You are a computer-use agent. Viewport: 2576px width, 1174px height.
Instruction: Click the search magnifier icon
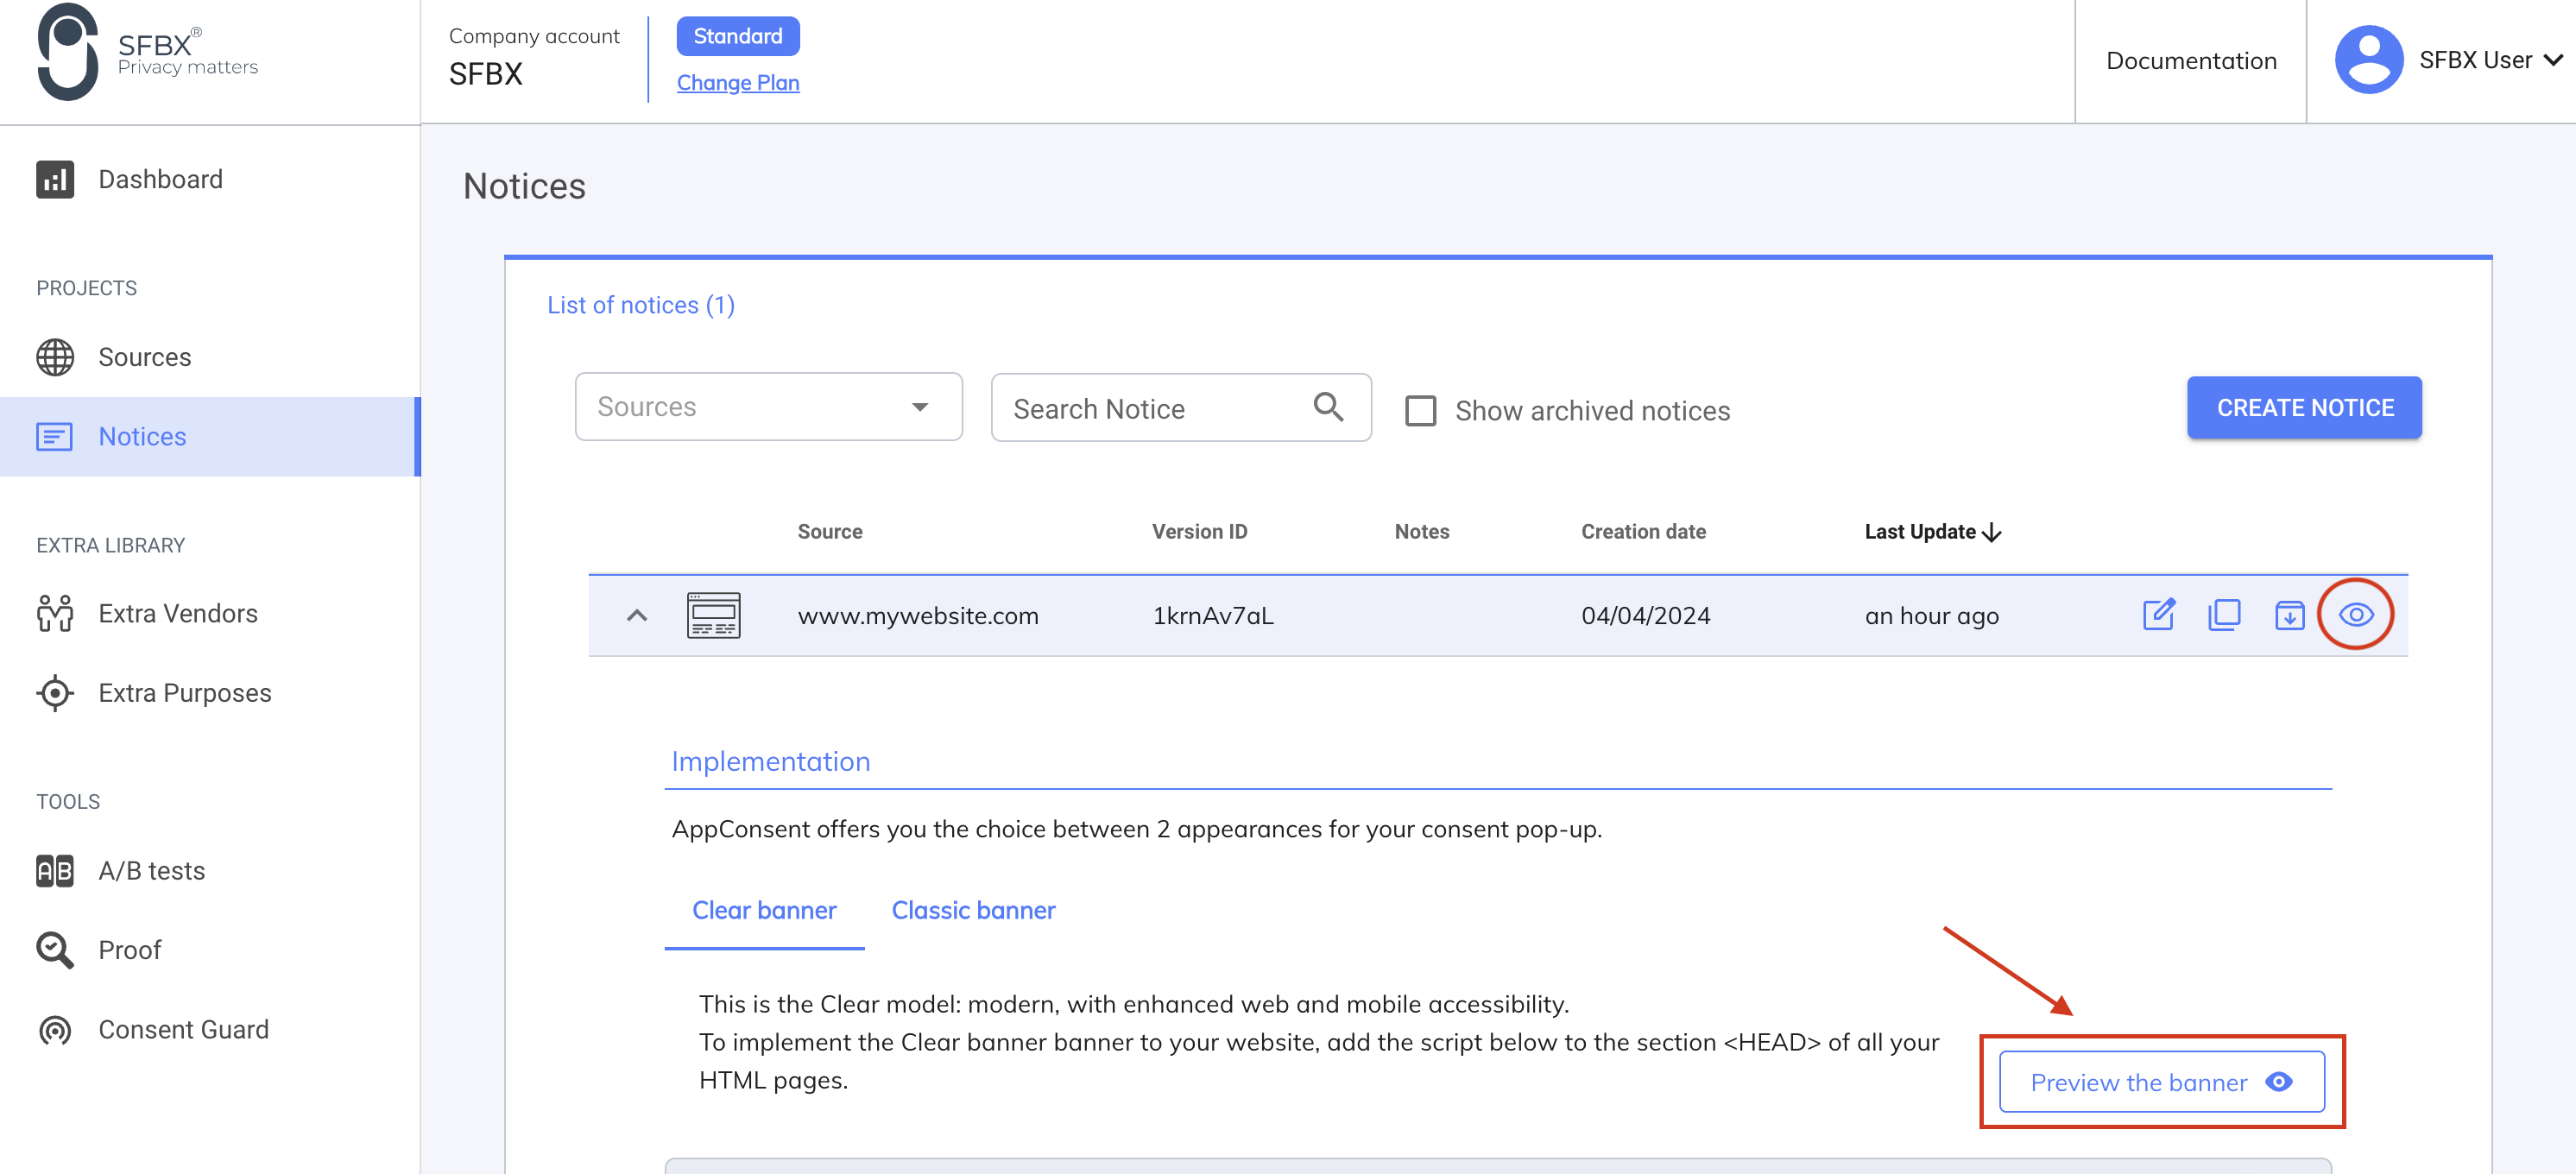click(x=1327, y=407)
